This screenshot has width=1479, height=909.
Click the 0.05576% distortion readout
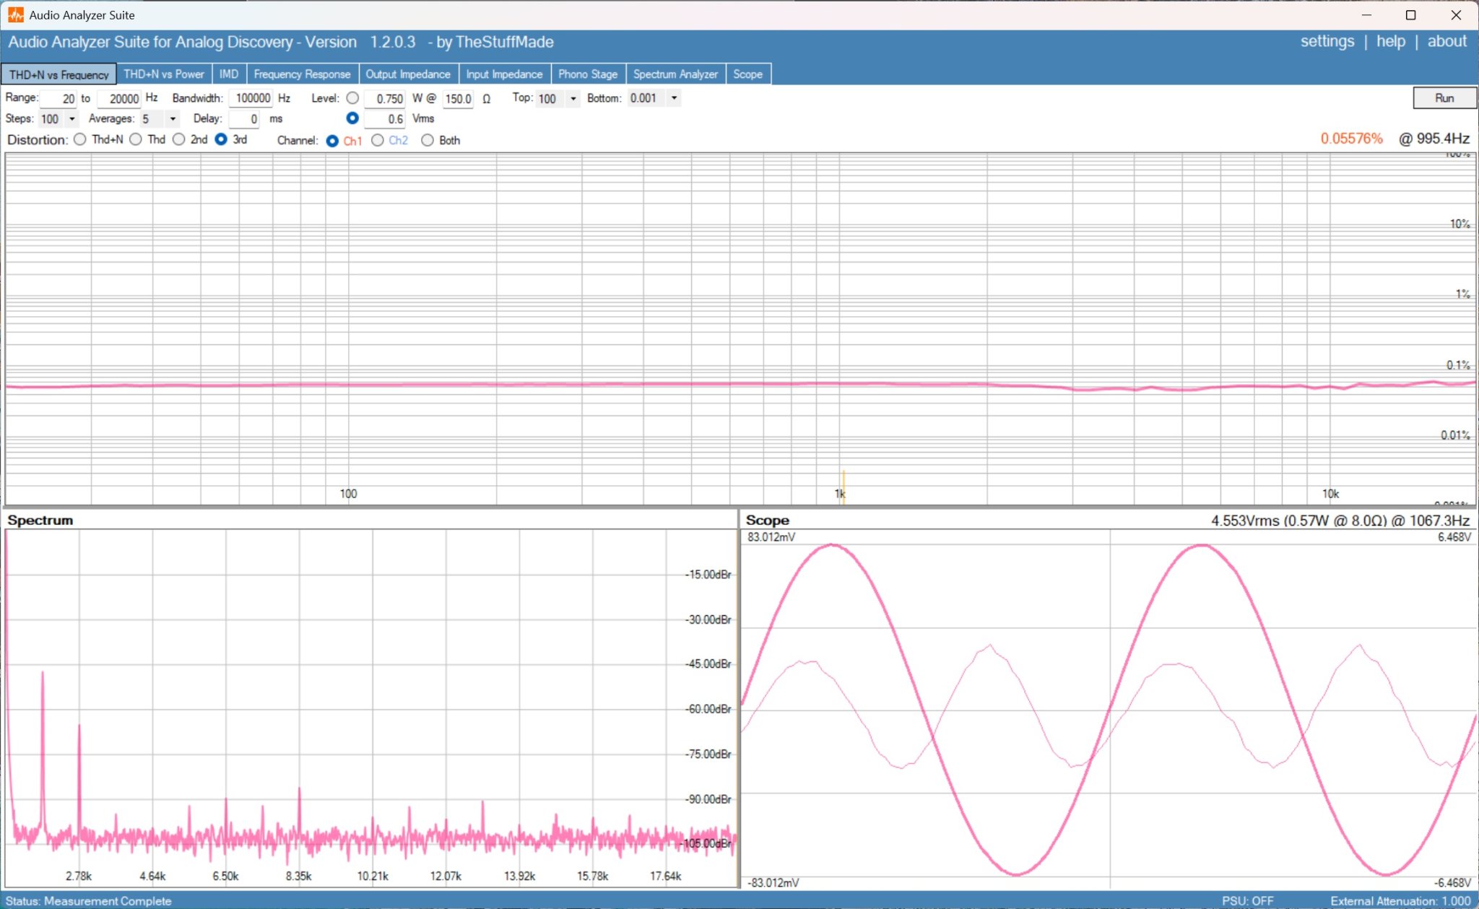[1351, 139]
